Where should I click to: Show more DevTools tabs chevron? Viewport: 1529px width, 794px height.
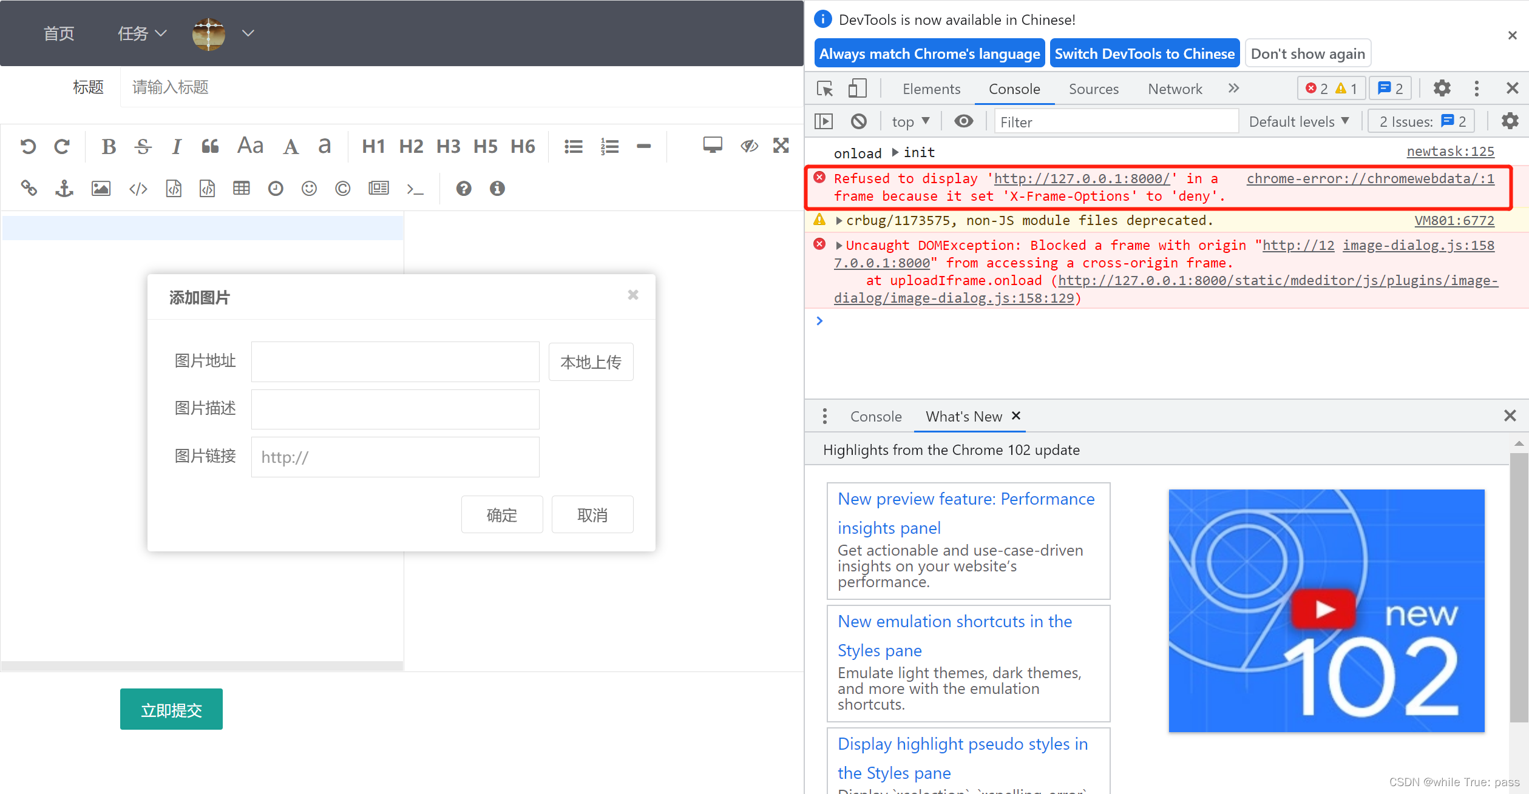point(1233,89)
